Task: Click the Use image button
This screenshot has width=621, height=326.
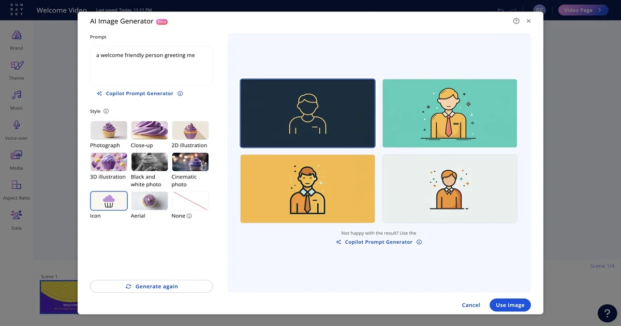Action: click(x=510, y=305)
